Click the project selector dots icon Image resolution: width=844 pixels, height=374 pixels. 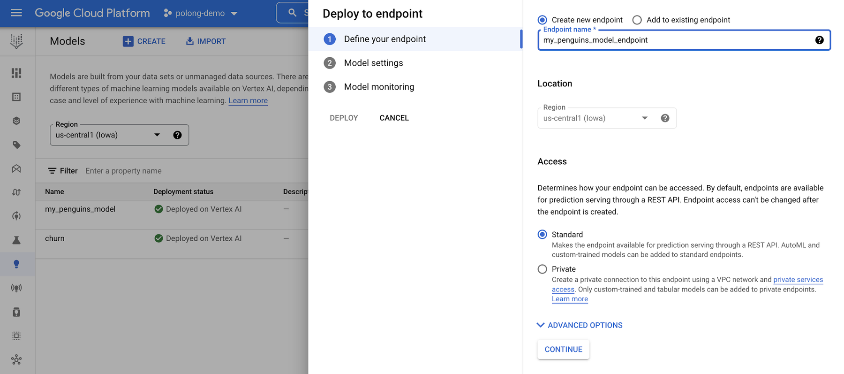point(167,13)
